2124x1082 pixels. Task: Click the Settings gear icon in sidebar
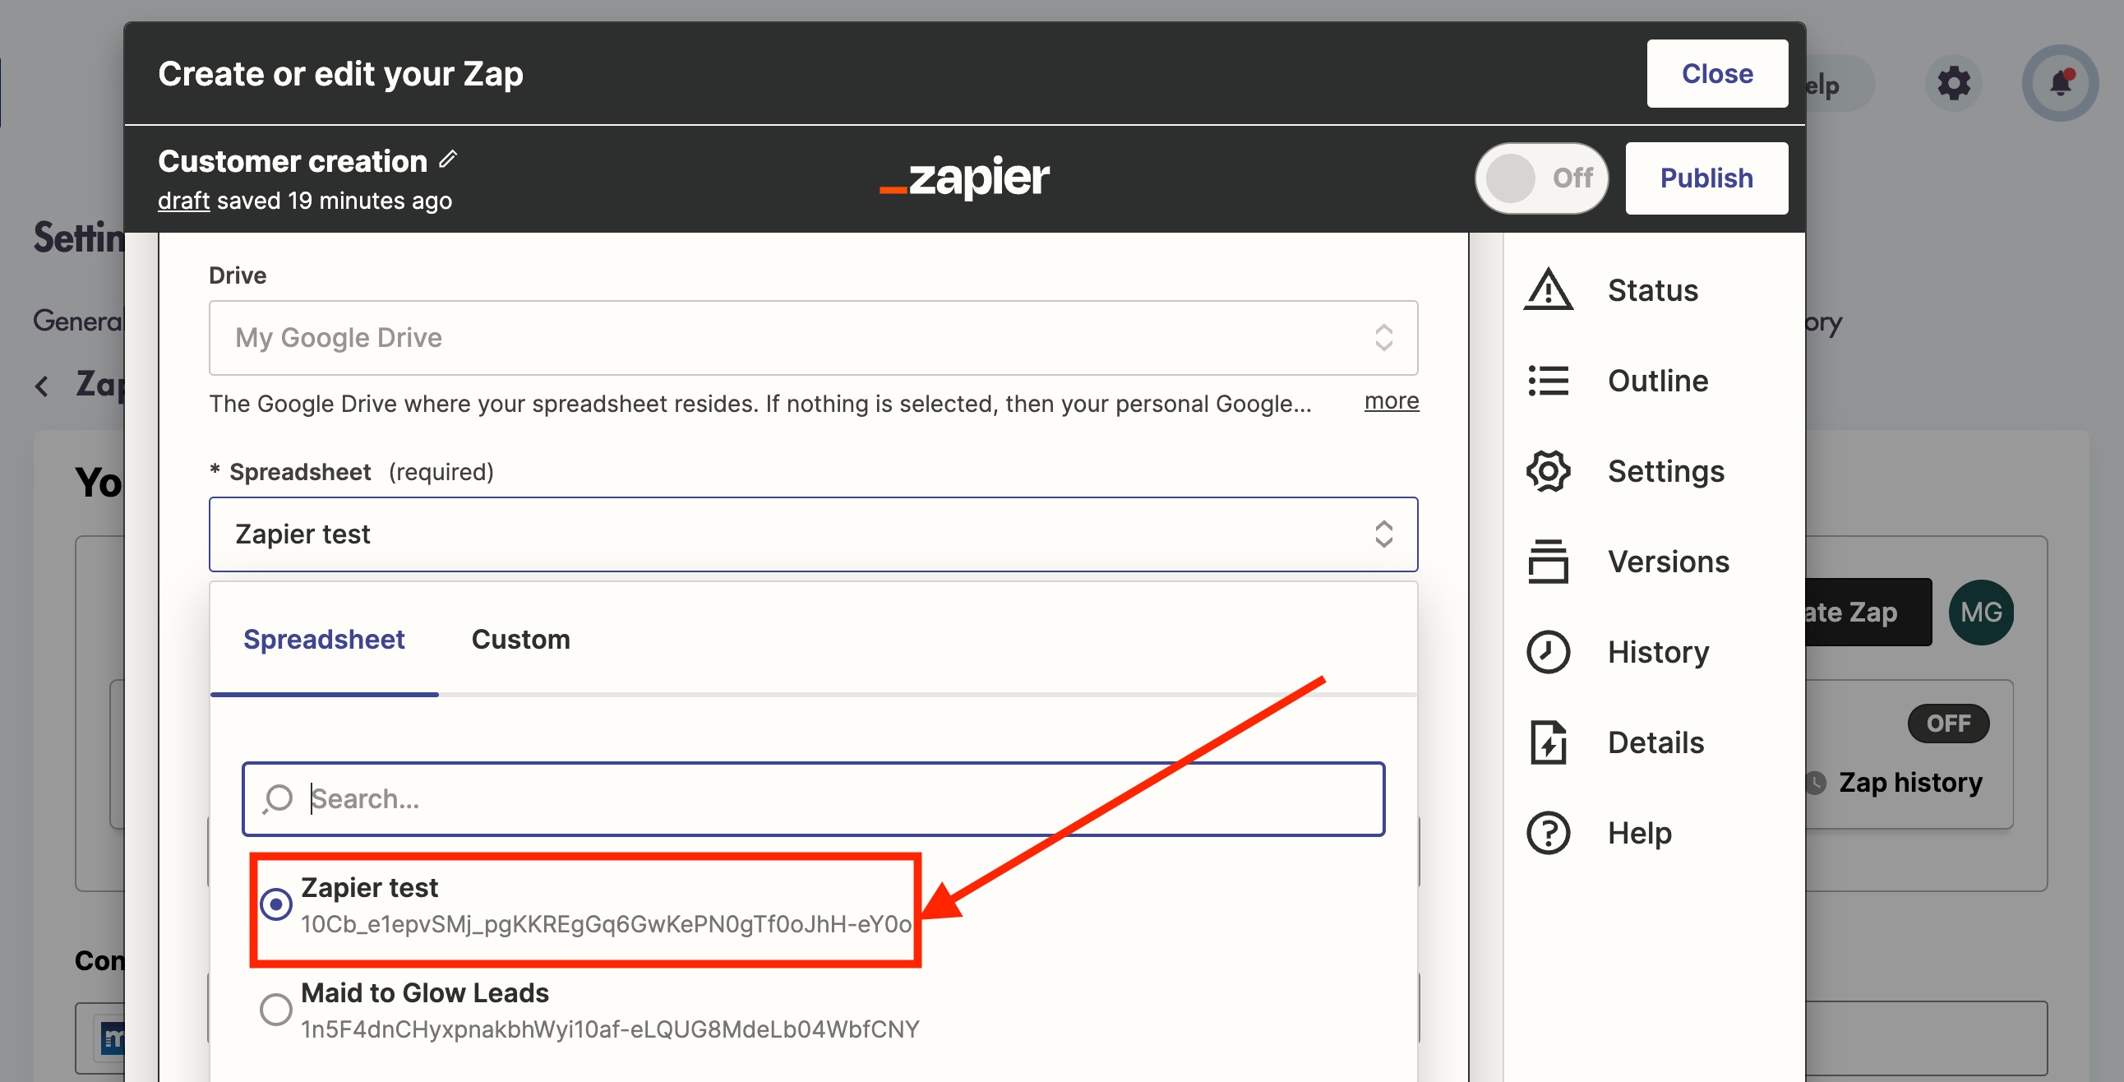pos(1548,471)
